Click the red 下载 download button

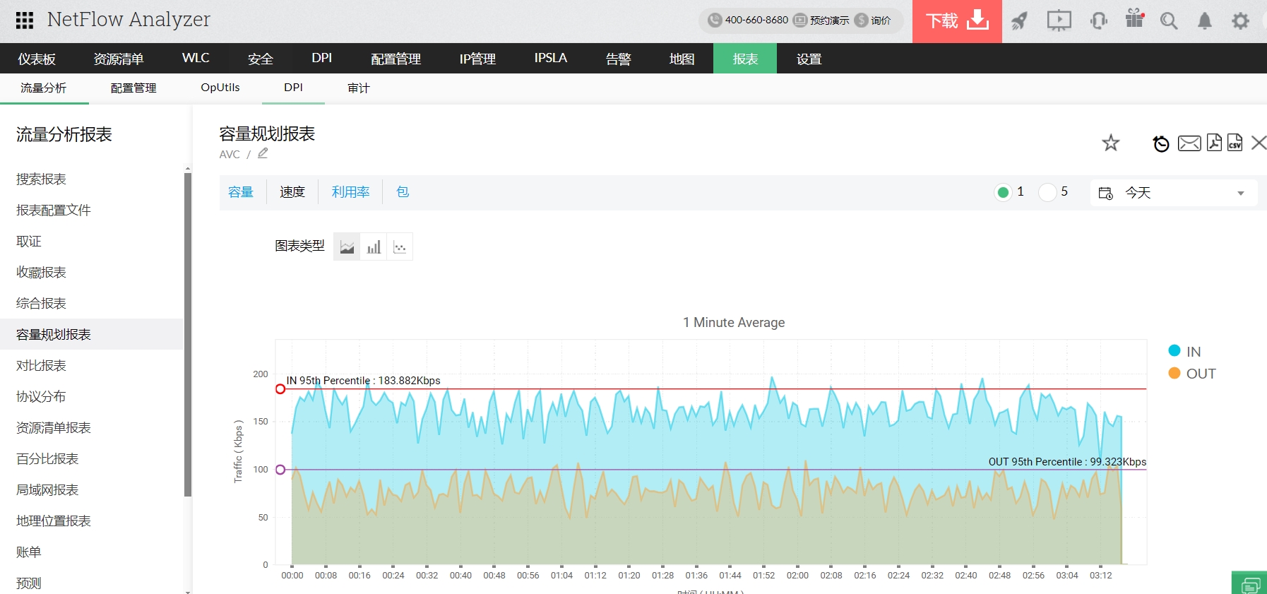[x=956, y=21]
